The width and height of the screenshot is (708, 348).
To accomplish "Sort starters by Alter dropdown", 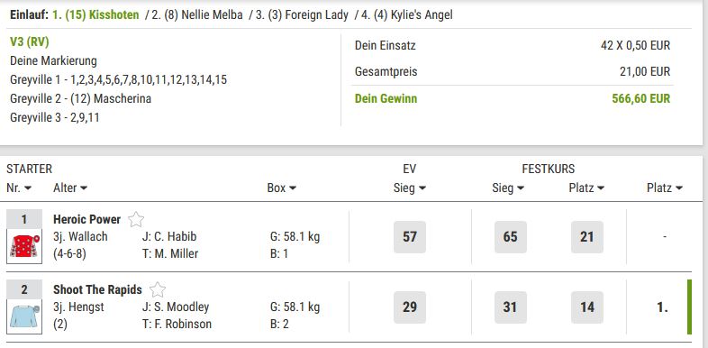I will (70, 188).
